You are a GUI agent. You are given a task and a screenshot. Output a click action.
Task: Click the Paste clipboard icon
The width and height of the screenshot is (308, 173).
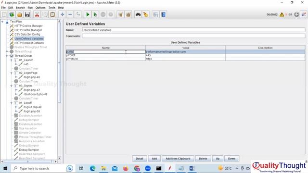tap(52, 14)
